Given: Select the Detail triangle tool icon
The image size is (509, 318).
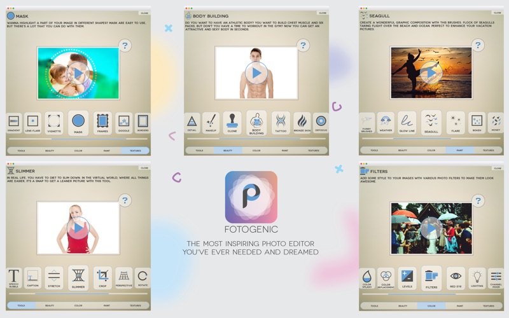Looking at the screenshot, I should 192,123.
